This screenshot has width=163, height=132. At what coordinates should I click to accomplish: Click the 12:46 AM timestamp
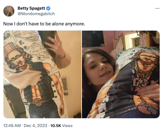[x=12, y=126]
